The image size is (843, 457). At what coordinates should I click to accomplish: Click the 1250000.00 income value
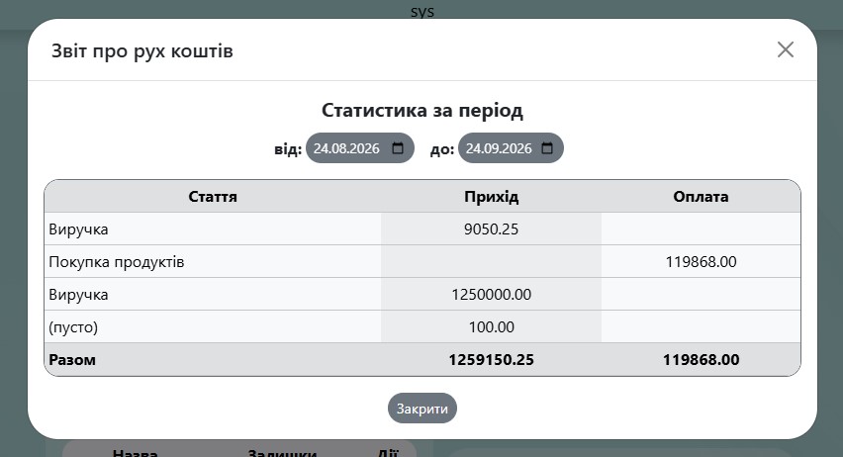pos(492,295)
